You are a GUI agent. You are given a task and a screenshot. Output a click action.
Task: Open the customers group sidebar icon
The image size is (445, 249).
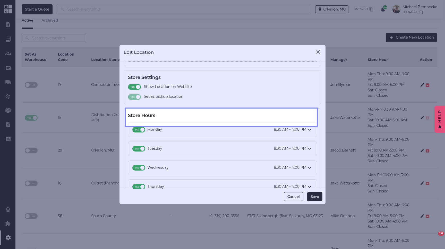(8, 54)
